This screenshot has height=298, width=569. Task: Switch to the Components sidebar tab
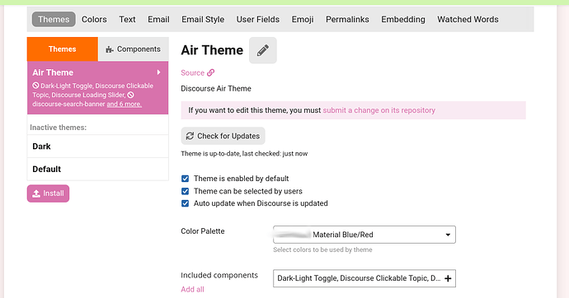click(134, 49)
